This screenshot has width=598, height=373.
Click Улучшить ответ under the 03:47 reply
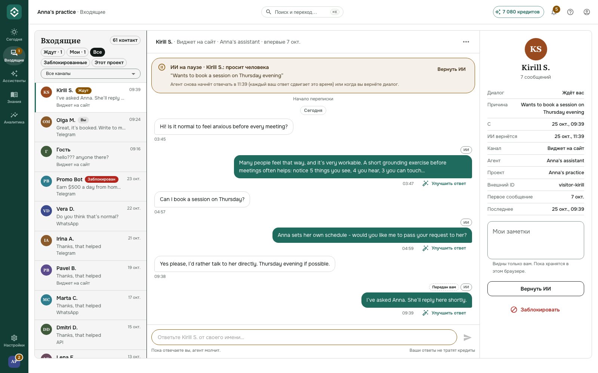point(444,184)
